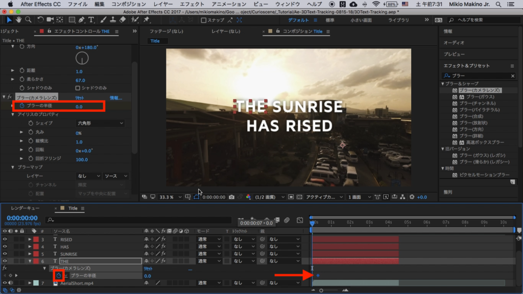Viewport: 523px width, 294px height.
Task: Select the Clone Stamp tool
Action: pyautogui.click(x=113, y=20)
